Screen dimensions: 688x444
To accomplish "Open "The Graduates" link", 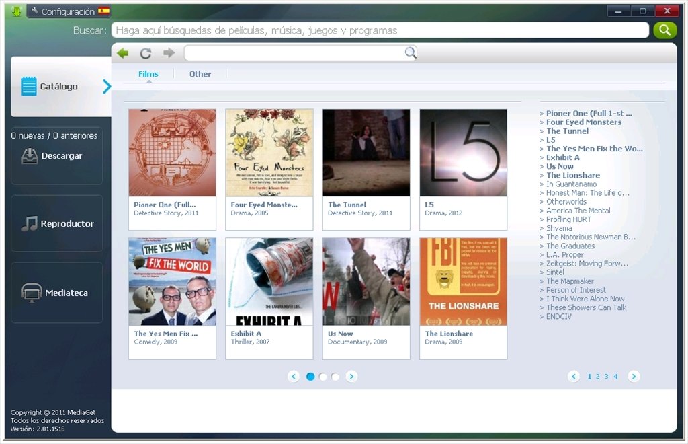I will (570, 246).
